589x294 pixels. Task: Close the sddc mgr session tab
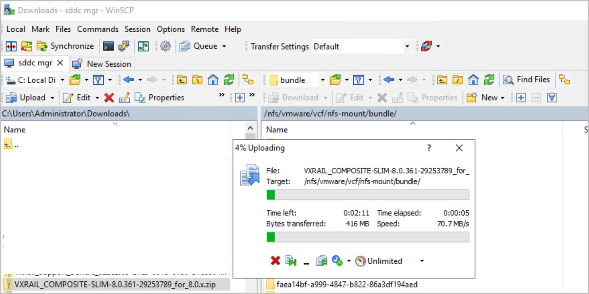(60, 63)
